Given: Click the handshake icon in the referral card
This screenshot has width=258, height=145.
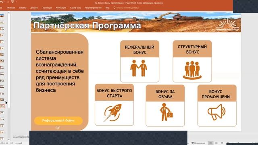Looking at the screenshot, I should (139, 68).
